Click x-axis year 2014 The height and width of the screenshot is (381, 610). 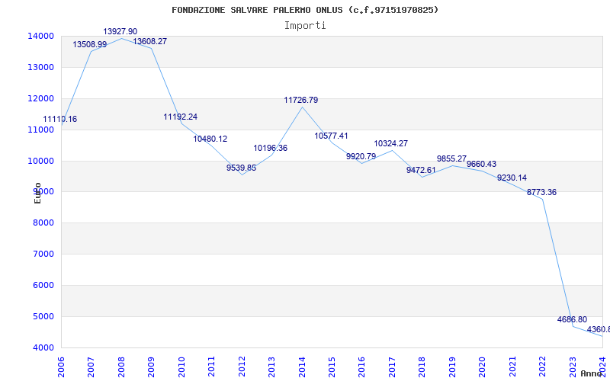point(302,367)
